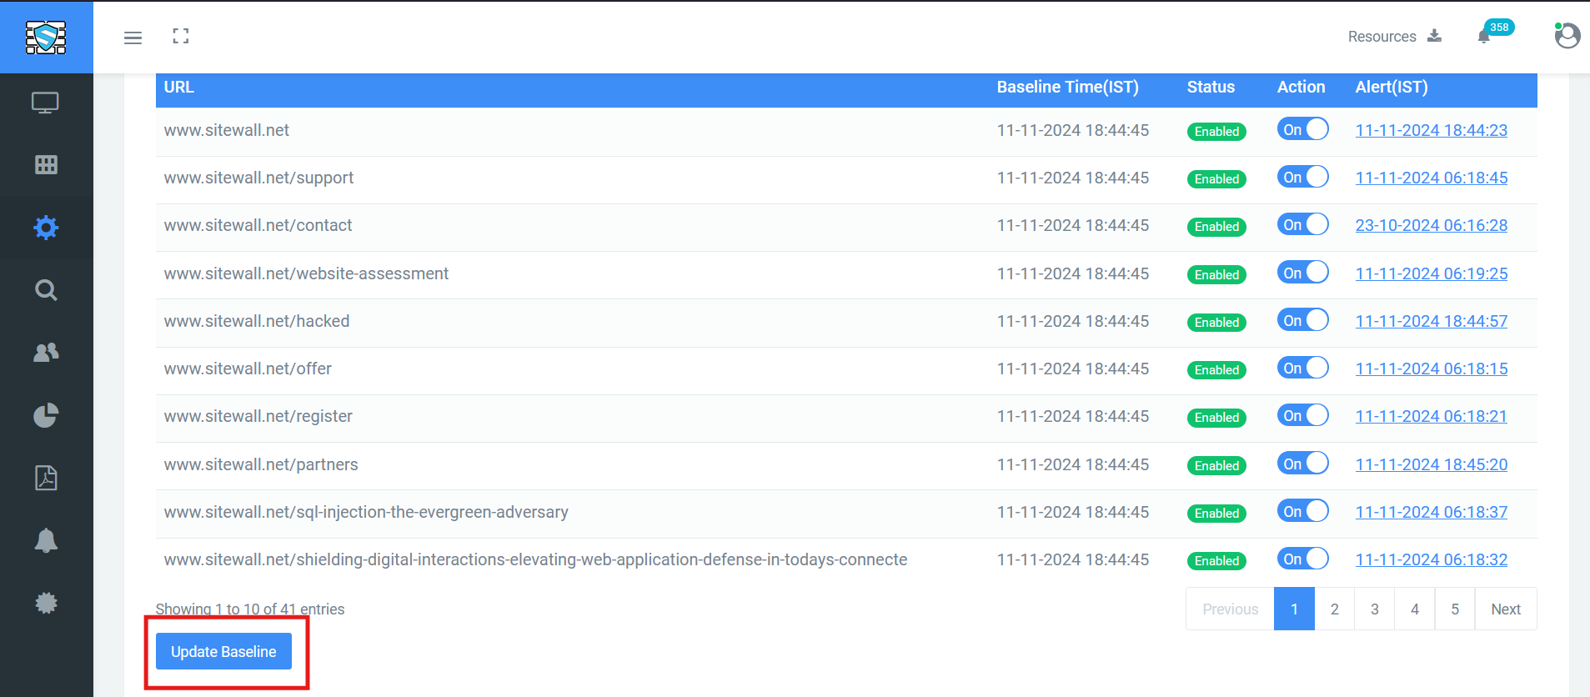1590x697 pixels.
Task: Go to pagination page 2
Action: click(1334, 609)
